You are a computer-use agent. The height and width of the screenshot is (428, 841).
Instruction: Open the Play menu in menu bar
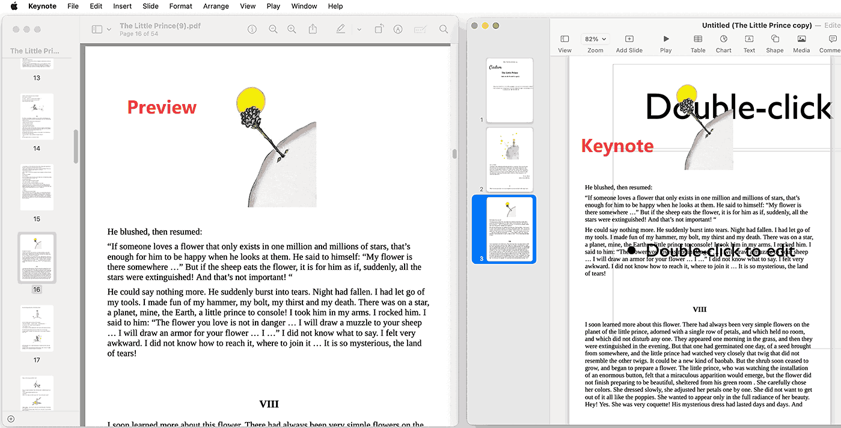[x=274, y=6]
